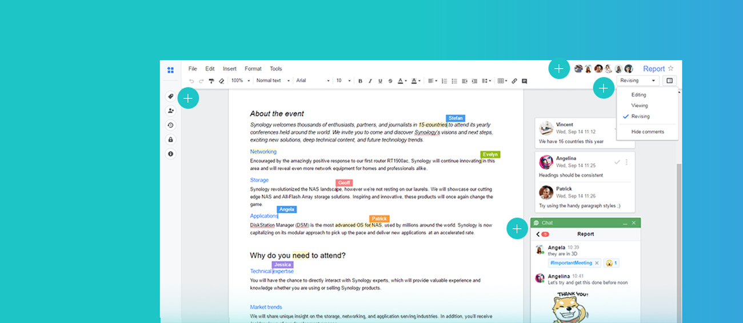
Task: Open the apps grid icon at top-left
Action: [170, 70]
